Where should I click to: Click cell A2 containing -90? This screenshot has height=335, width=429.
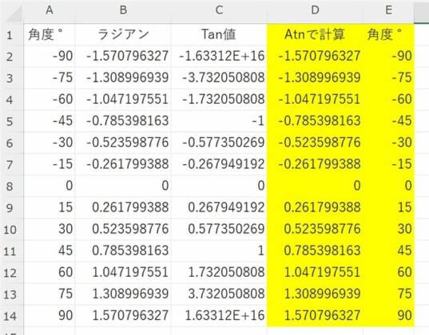(x=50, y=57)
